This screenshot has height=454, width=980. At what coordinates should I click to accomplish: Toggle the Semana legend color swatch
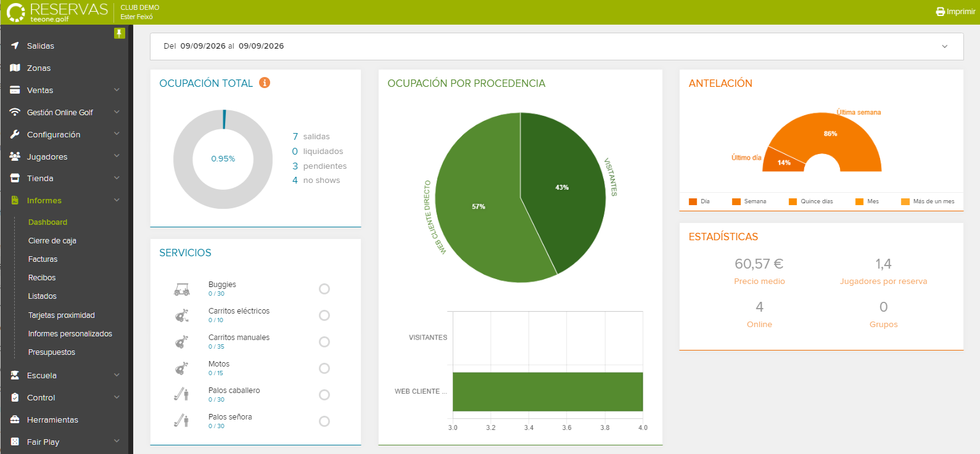coord(736,201)
